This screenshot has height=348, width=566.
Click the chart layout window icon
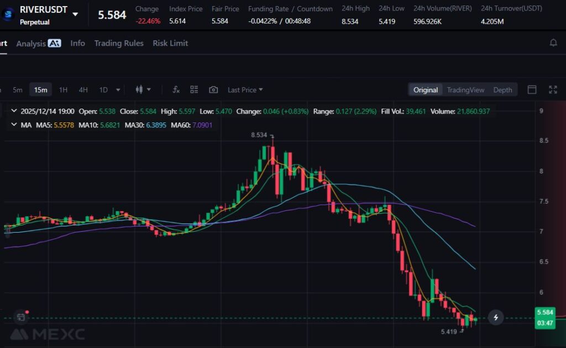[532, 90]
